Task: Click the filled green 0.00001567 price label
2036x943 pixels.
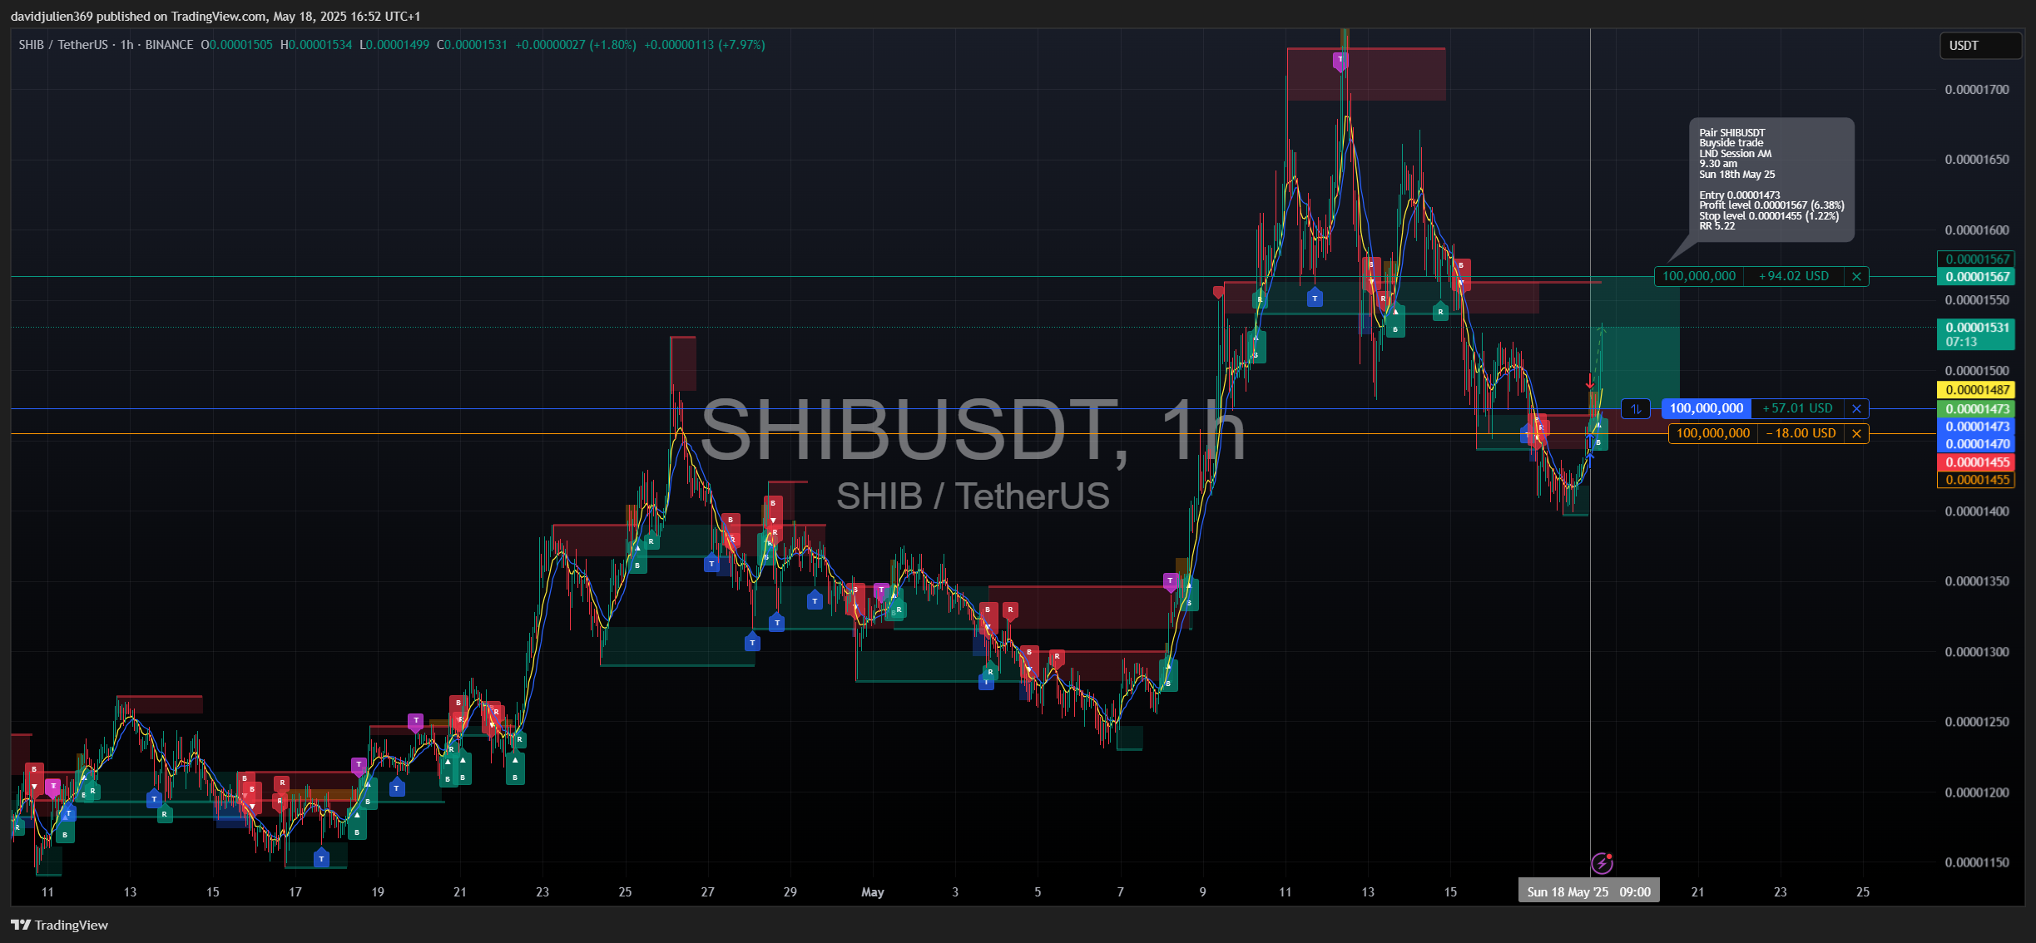Action: pyautogui.click(x=1976, y=277)
